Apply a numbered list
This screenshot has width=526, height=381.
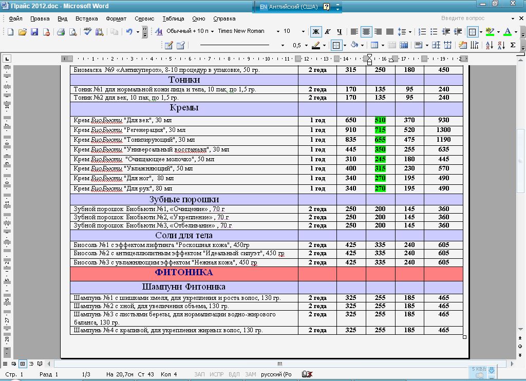tap(422, 31)
